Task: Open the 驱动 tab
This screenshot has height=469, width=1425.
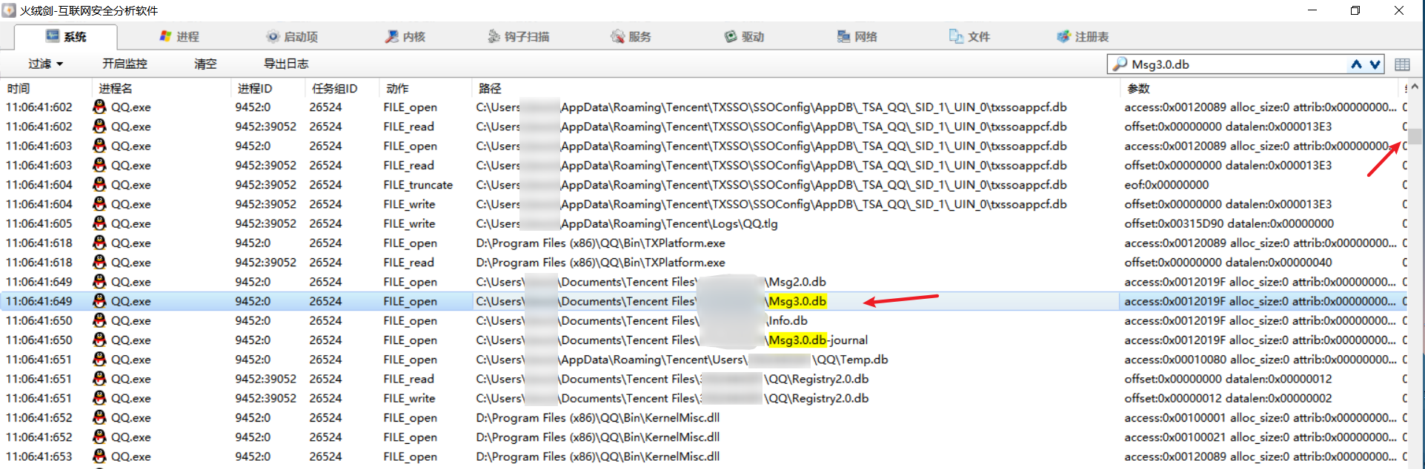Action: point(744,36)
